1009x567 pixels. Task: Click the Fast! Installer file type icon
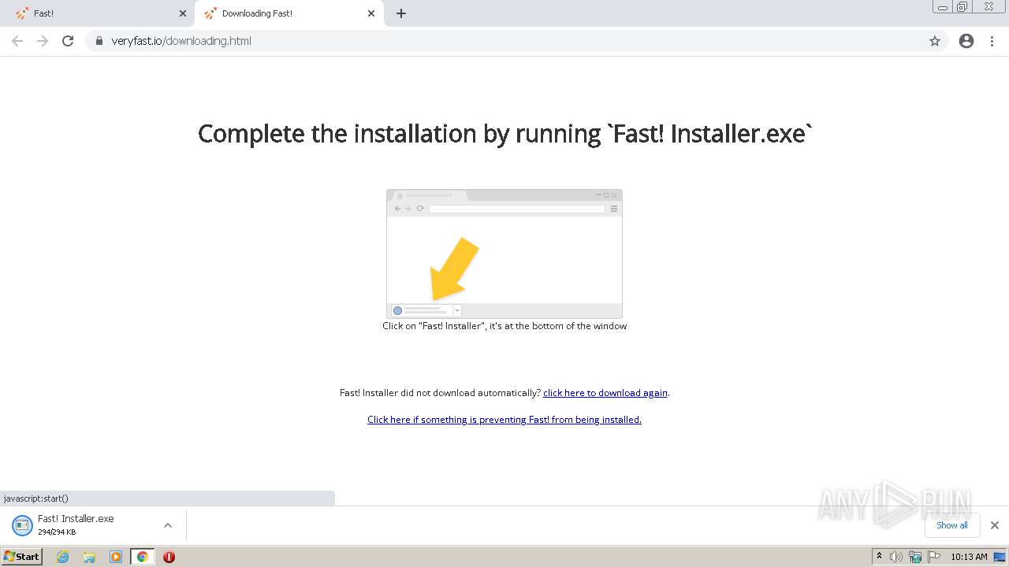tap(22, 525)
